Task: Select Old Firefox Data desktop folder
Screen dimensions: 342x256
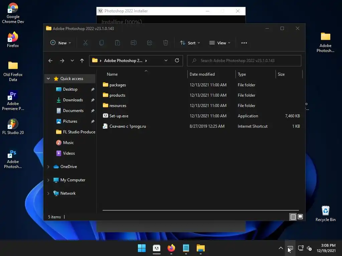Action: [x=13, y=71]
